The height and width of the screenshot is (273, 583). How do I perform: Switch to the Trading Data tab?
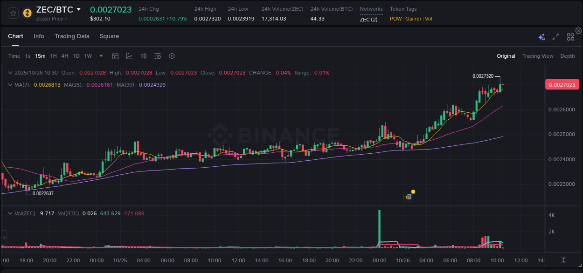coord(72,36)
